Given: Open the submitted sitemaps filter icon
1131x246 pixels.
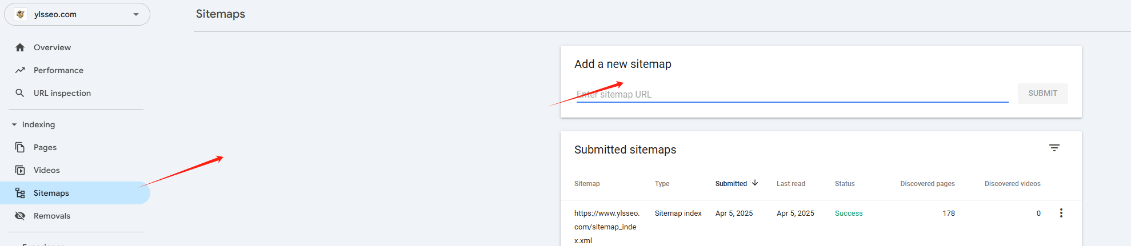Looking at the screenshot, I should pos(1054,148).
